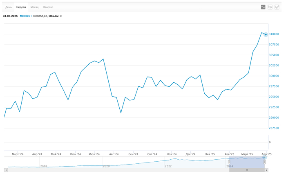The image size is (286, 174).
Task: Click the scrollbar right arrow
Action: coord(267,170)
